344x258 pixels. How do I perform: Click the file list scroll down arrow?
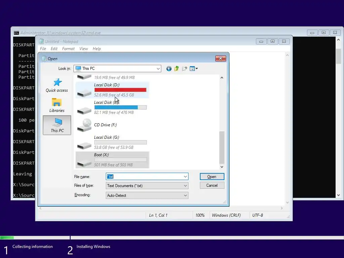click(x=222, y=167)
